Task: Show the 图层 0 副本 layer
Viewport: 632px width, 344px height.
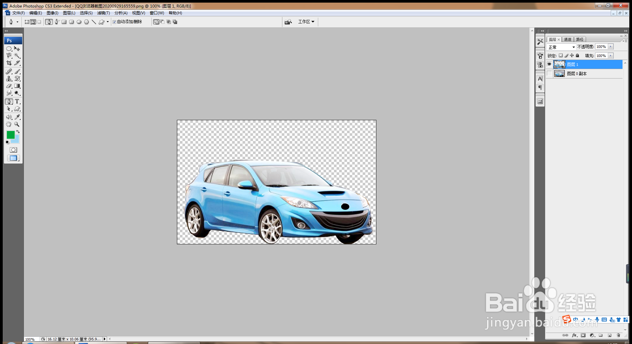Action: [x=549, y=74]
